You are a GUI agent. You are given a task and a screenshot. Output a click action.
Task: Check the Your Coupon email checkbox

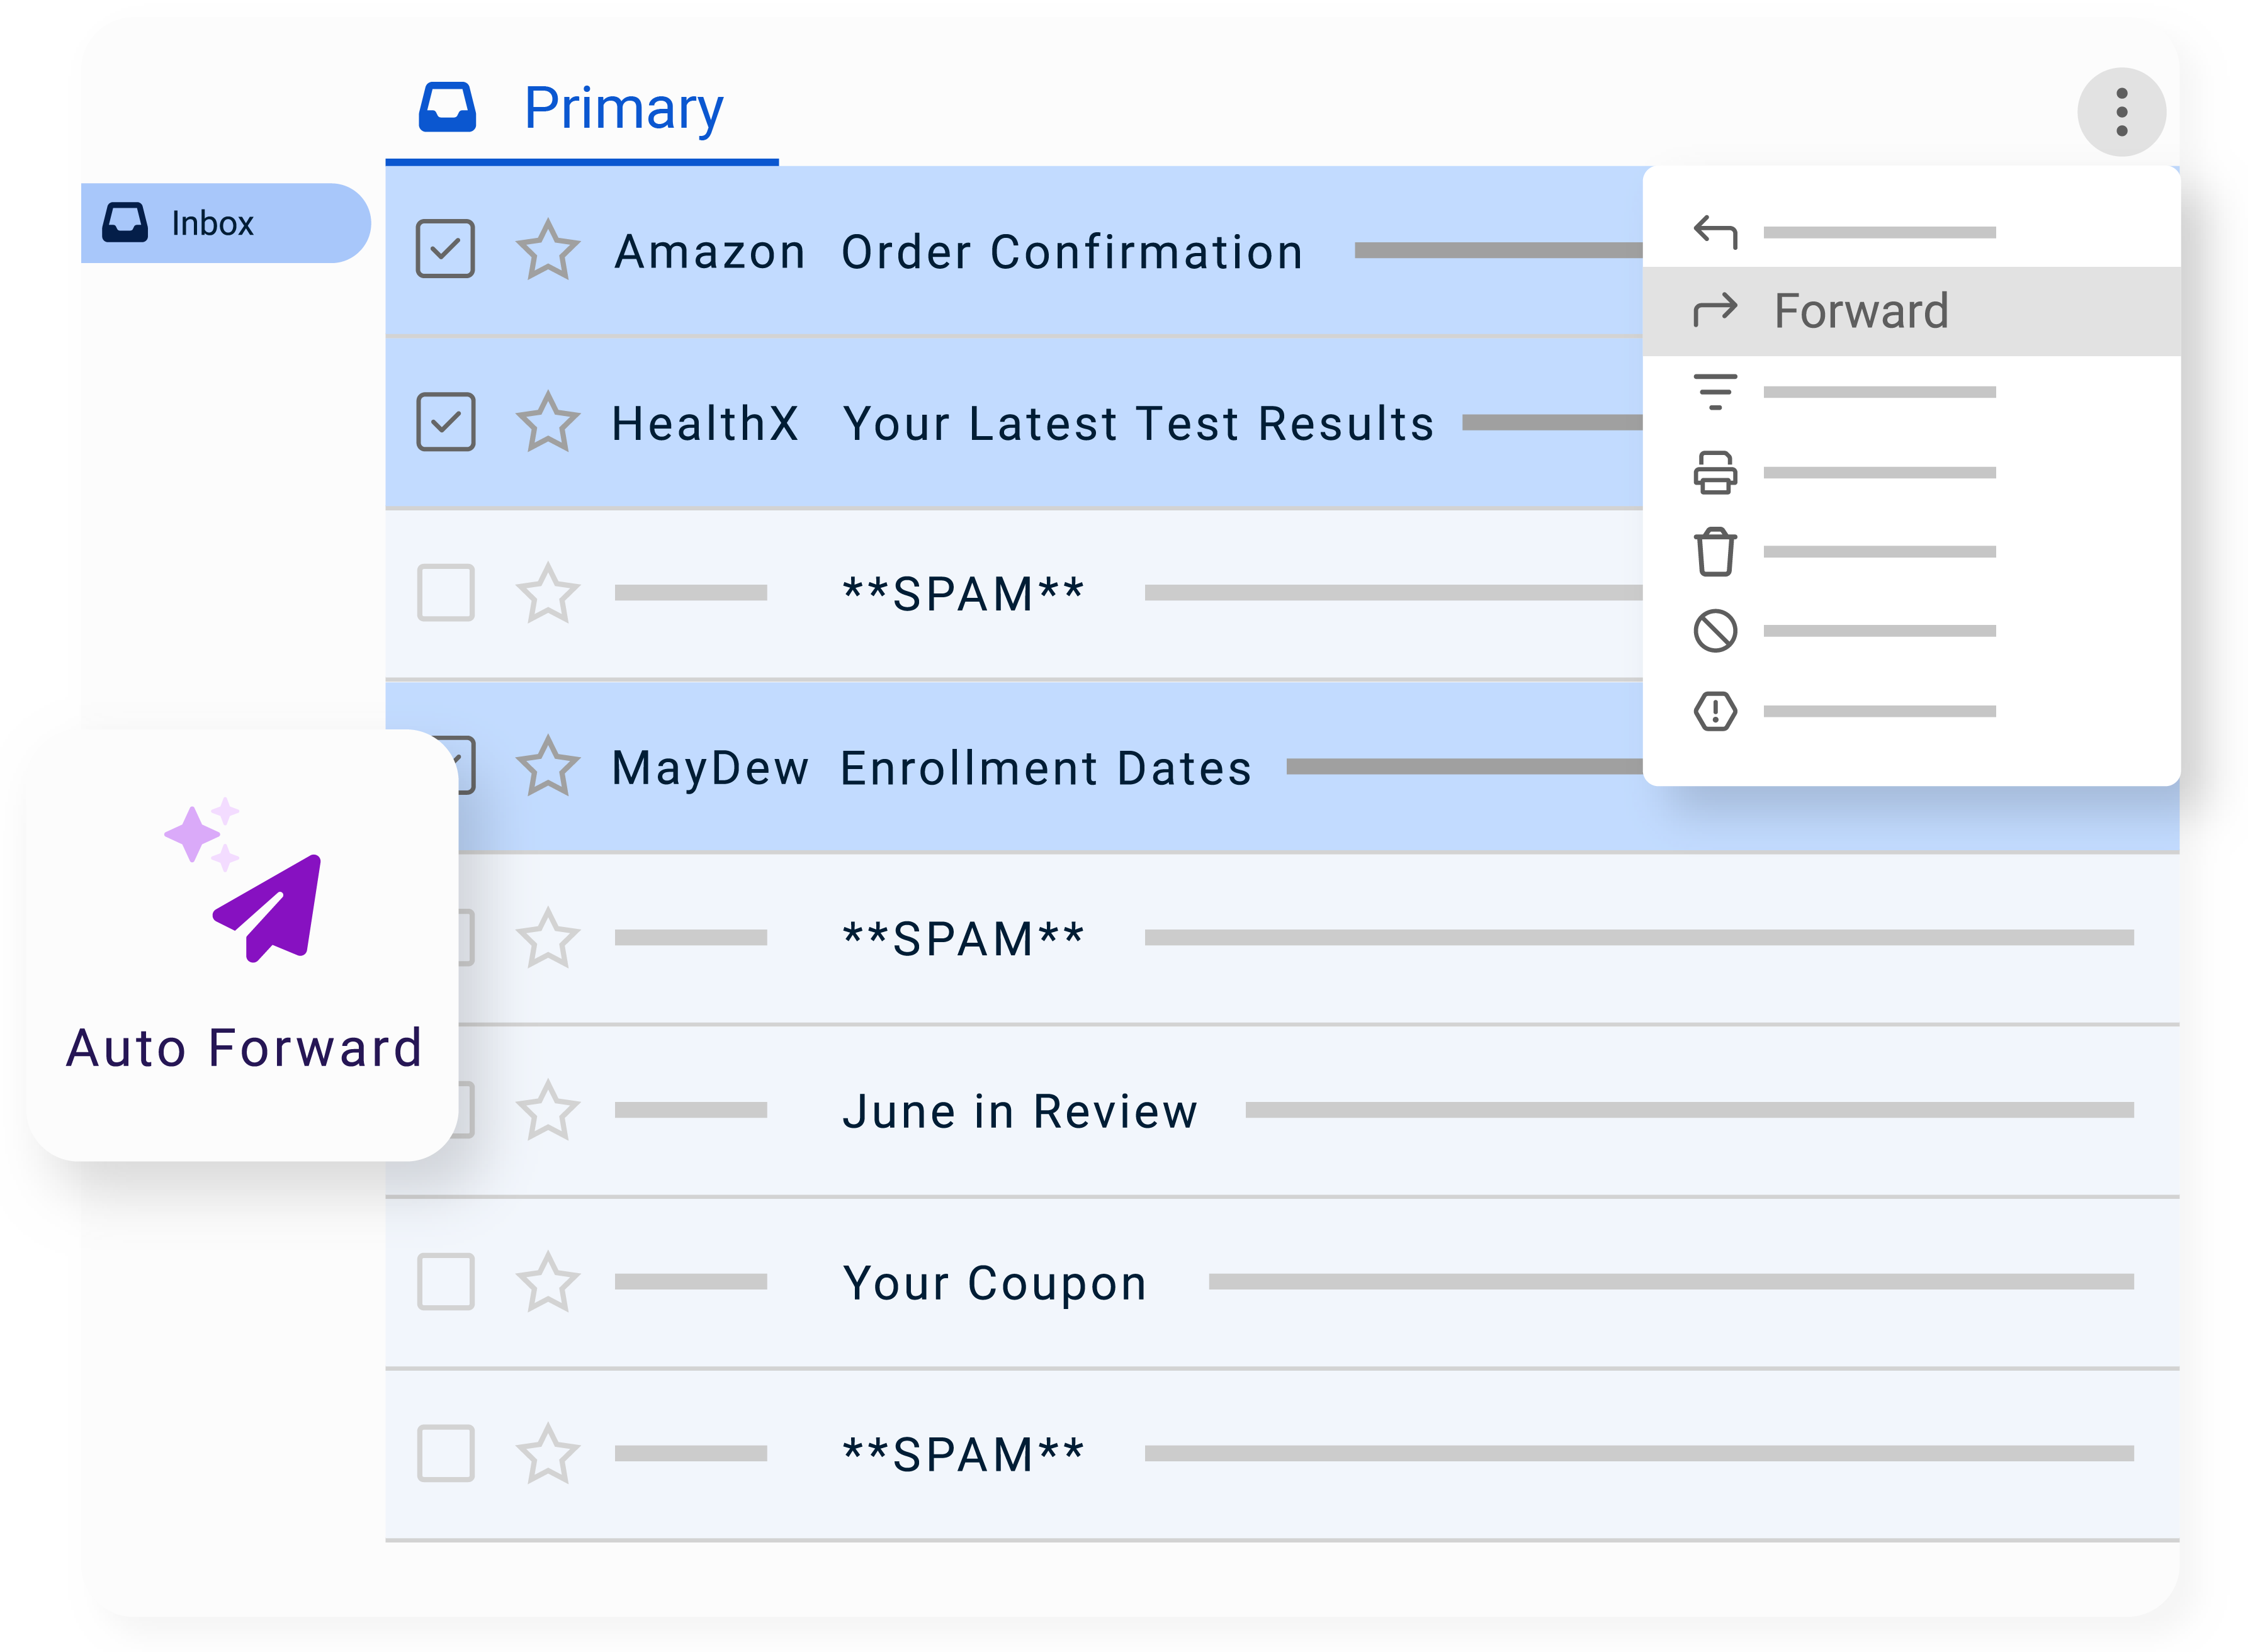click(445, 1281)
